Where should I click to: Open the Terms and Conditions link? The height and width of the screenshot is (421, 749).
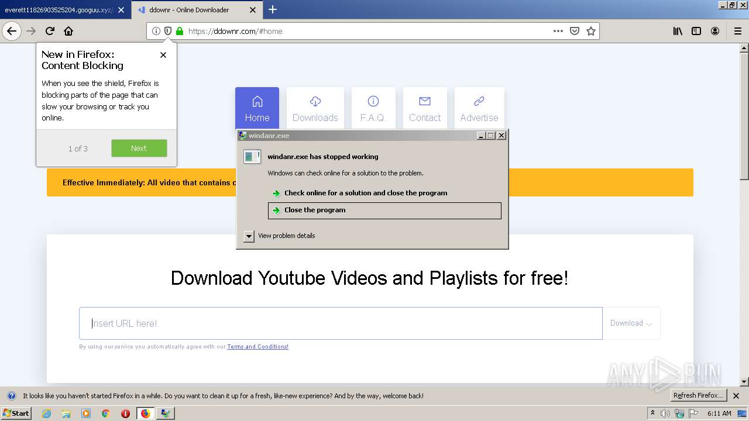point(257,347)
